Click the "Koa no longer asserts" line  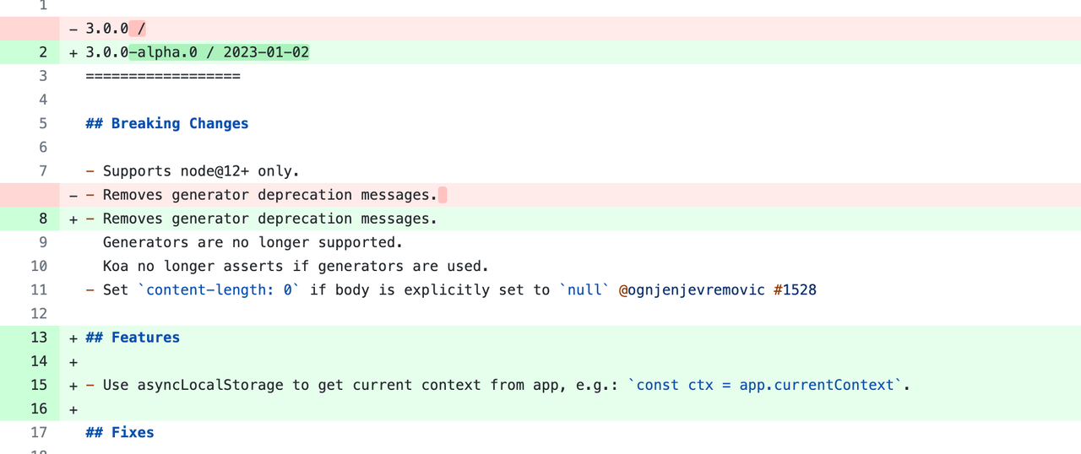[x=296, y=266]
